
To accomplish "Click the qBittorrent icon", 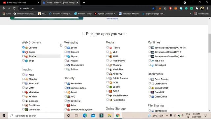I will coord(153,111).
